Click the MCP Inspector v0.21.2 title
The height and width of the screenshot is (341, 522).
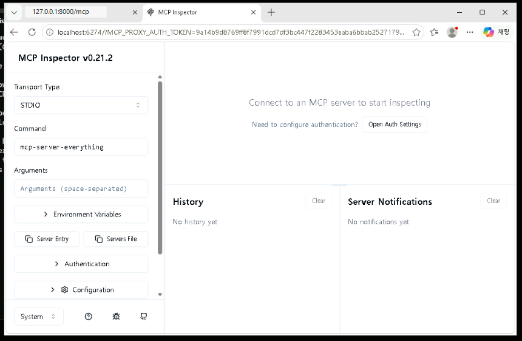point(66,58)
